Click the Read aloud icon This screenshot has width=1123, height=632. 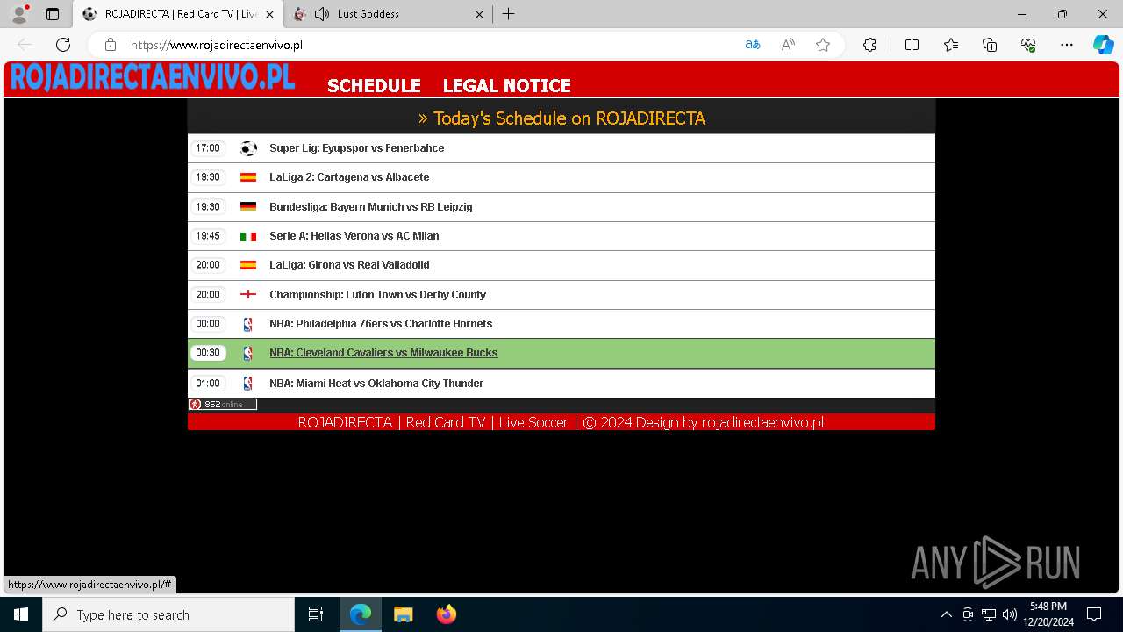click(x=788, y=45)
